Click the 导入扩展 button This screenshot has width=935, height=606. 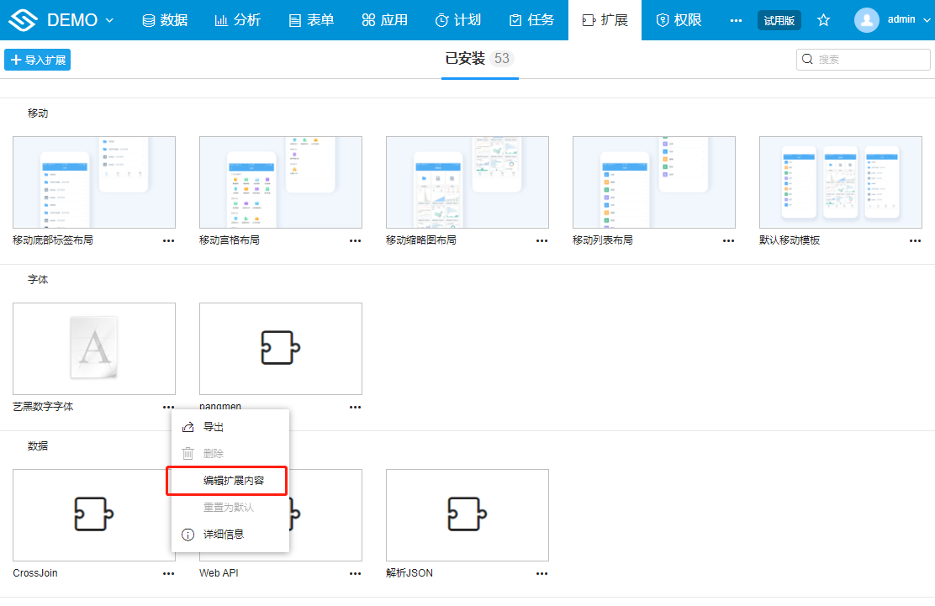coord(38,60)
